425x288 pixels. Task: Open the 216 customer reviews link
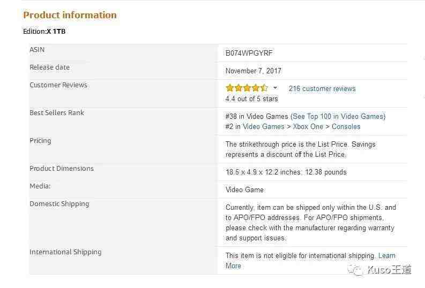[x=322, y=88]
